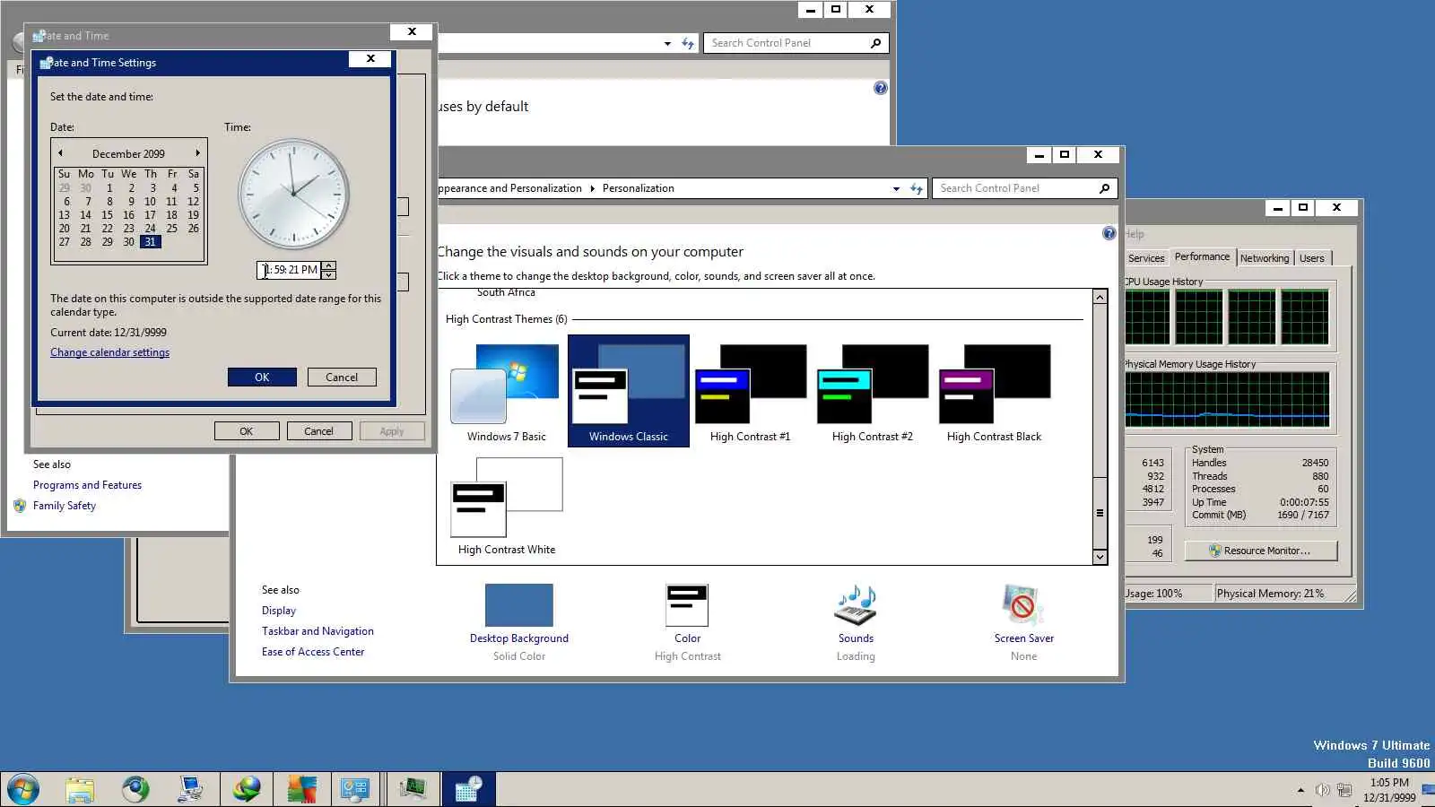
Task: Switch to Task Manager taskbar button
Action: pyautogui.click(x=413, y=790)
